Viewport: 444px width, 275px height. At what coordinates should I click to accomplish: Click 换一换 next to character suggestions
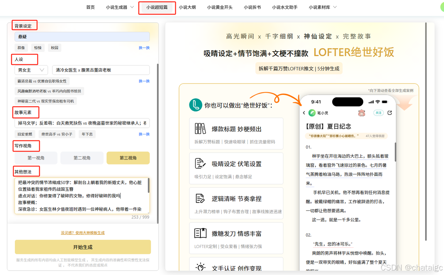click(x=144, y=81)
